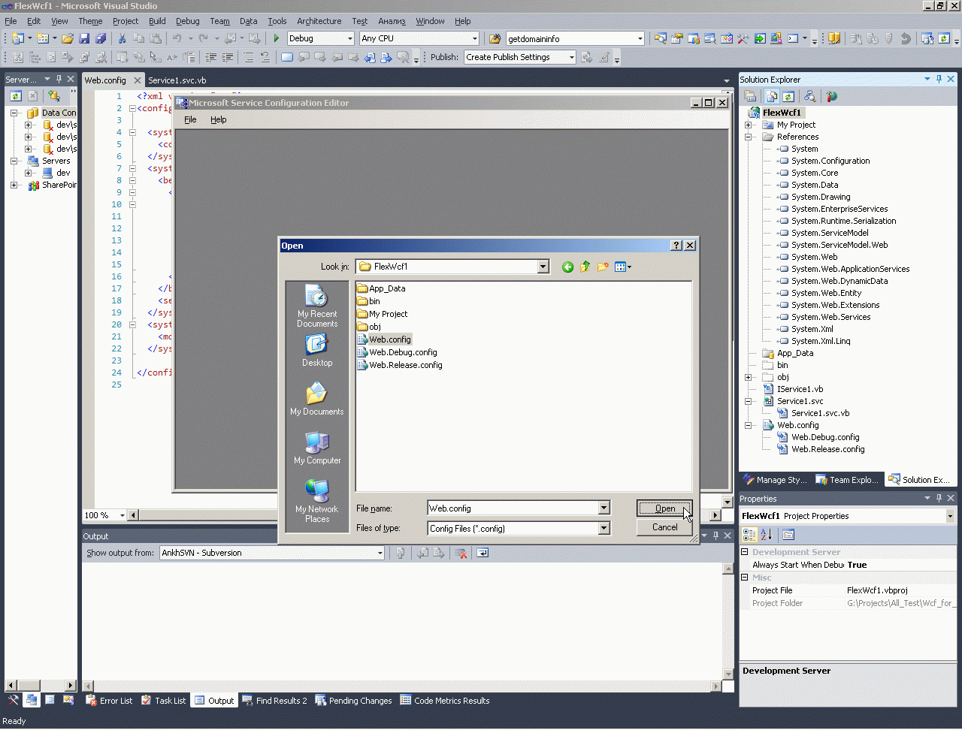Select Web.Debug.config file in Open dialog
The image size is (962, 730).
[x=397, y=352]
